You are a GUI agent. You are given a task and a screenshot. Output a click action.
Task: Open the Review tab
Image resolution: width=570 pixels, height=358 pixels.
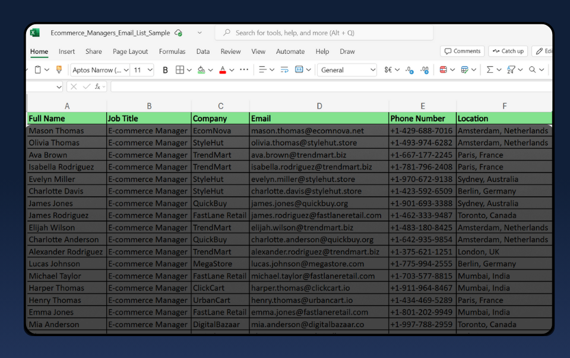pyautogui.click(x=230, y=52)
